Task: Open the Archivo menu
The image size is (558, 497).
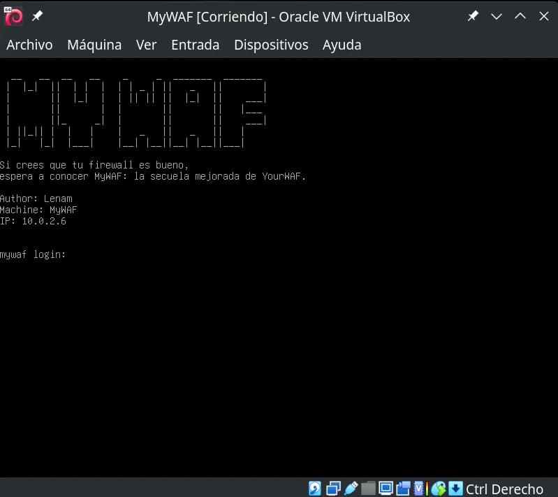Action: click(29, 45)
